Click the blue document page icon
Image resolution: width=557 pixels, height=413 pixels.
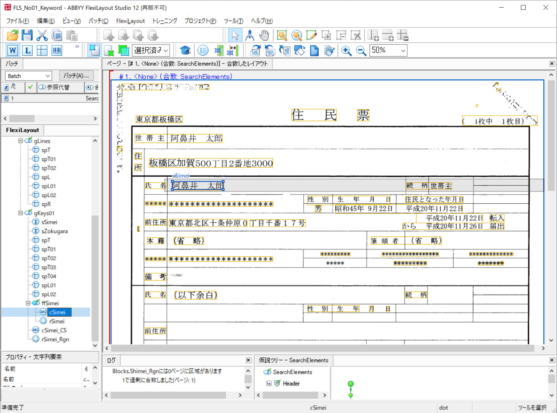pyautogui.click(x=314, y=50)
